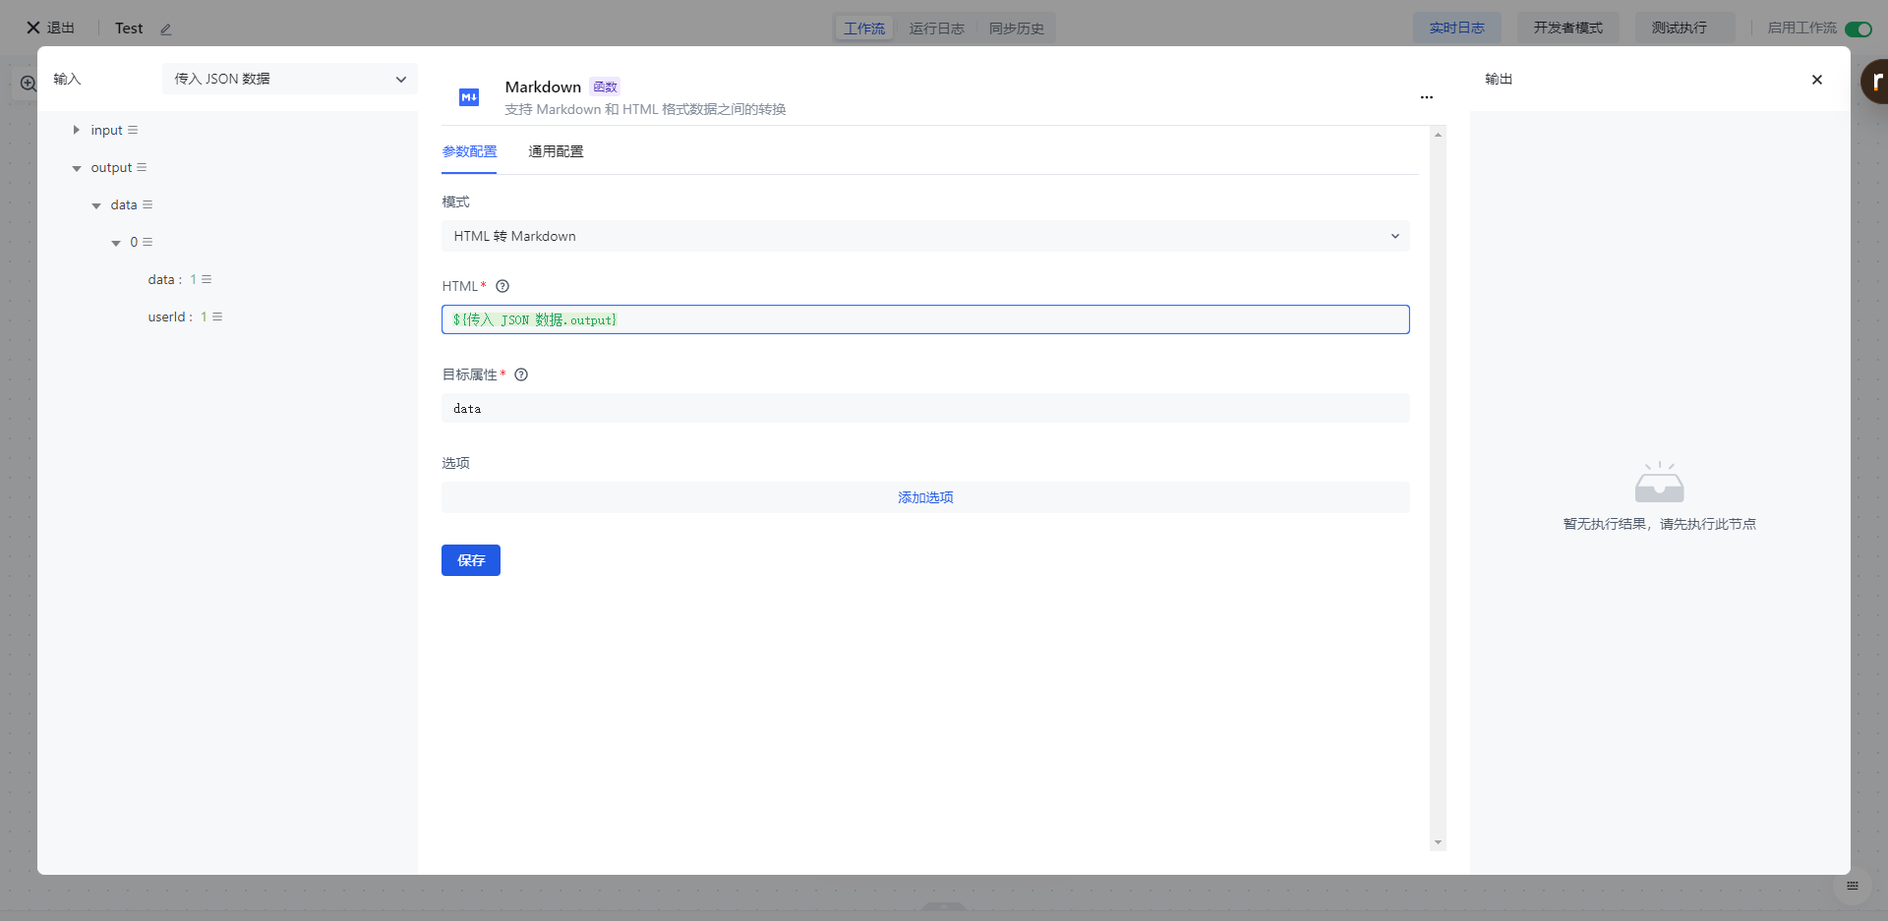Open the 传入 JSON 数据 input dropdown
This screenshot has height=921, width=1888.
pos(289,79)
